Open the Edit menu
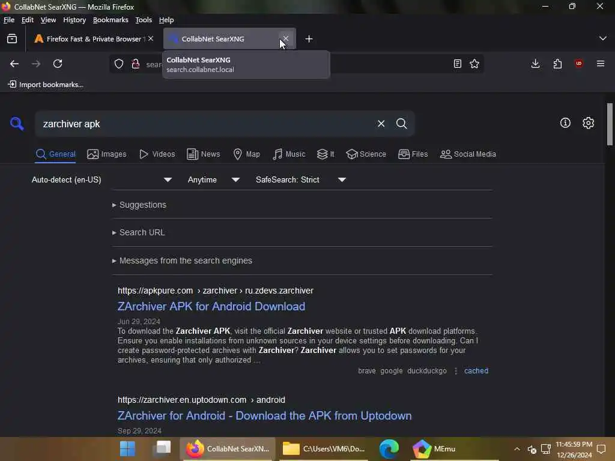The image size is (615, 461). [x=28, y=20]
